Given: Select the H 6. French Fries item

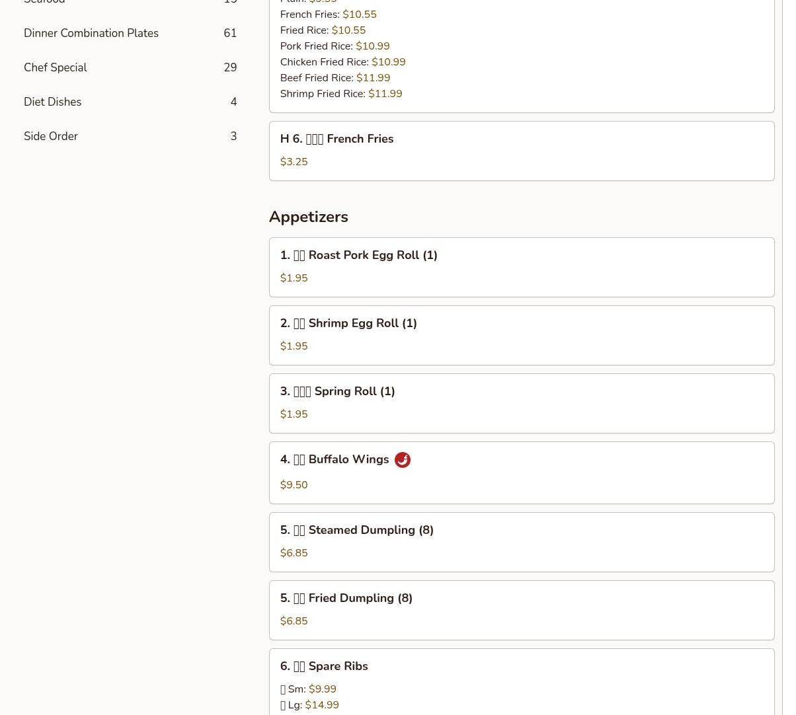Looking at the screenshot, I should 337,139.
